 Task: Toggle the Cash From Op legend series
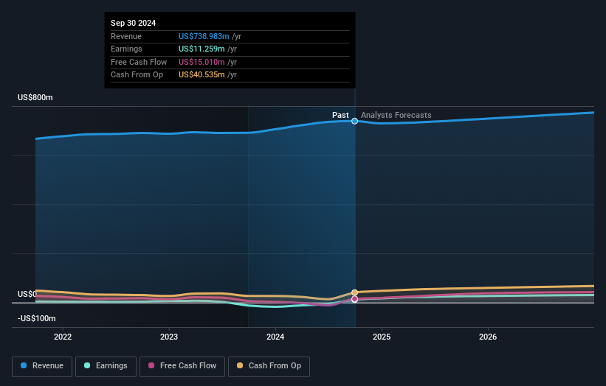(x=269, y=366)
